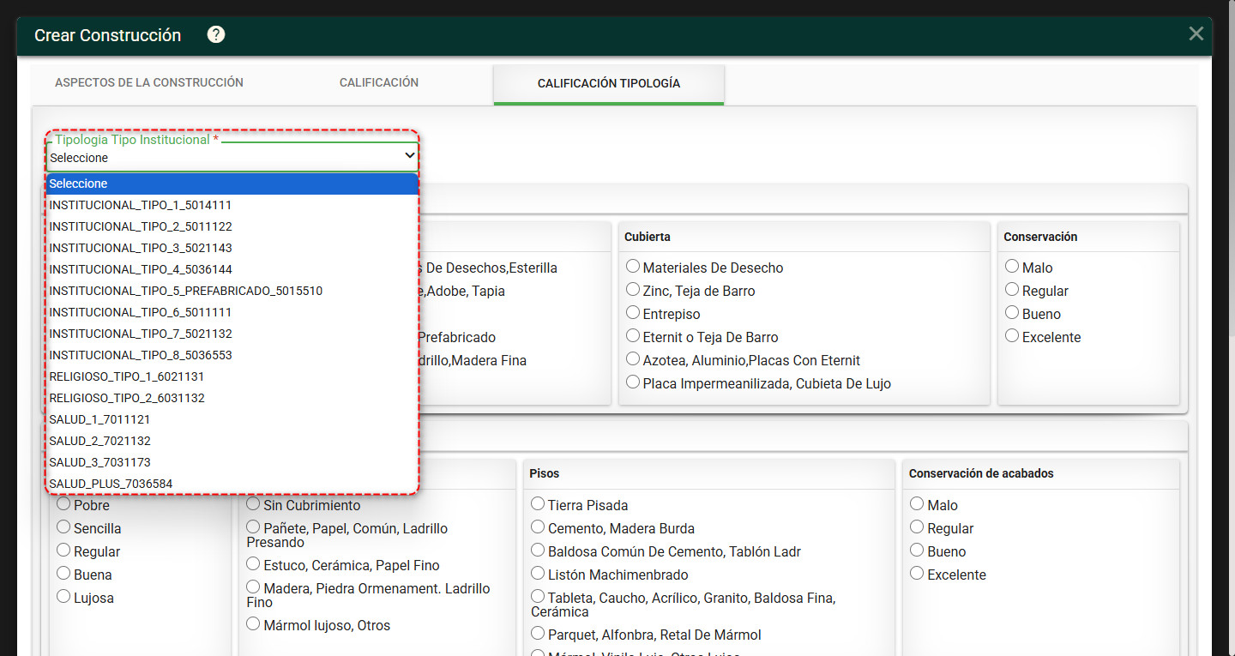The height and width of the screenshot is (656, 1235).
Task: Select the Calificación Tipología tab
Action: (609, 84)
